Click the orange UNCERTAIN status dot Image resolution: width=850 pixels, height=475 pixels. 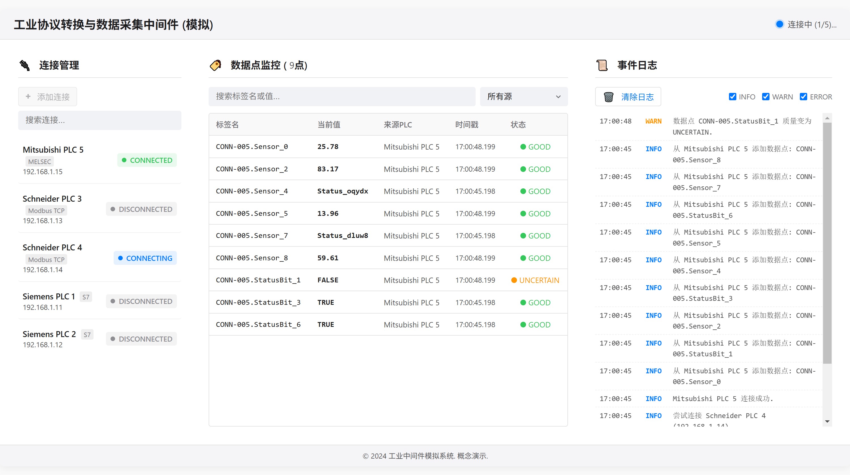point(514,280)
